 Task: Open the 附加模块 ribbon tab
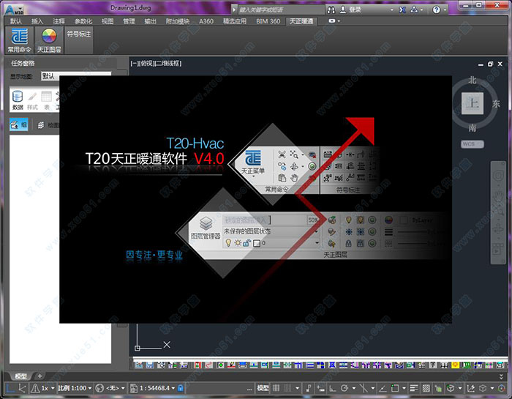tap(178, 21)
